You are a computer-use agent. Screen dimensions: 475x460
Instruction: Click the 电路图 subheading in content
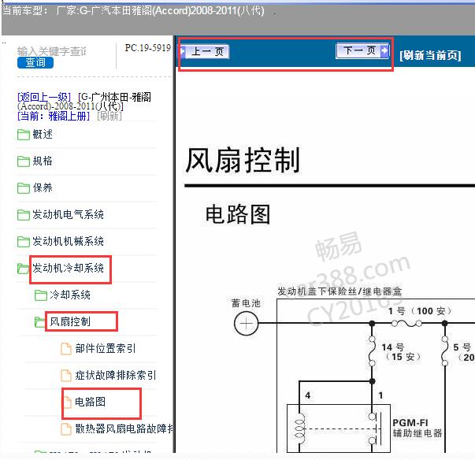tap(238, 214)
